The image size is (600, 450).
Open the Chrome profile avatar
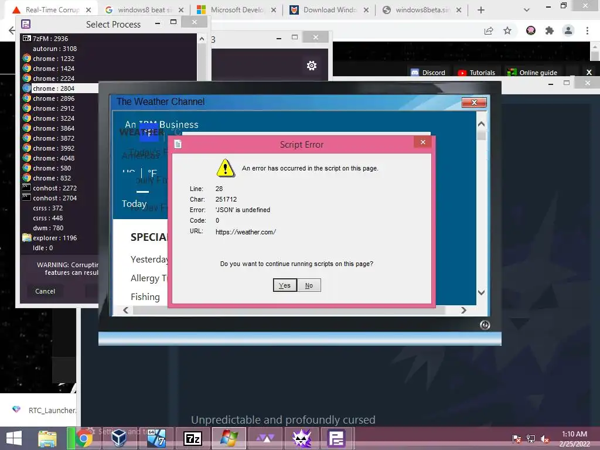(x=568, y=30)
